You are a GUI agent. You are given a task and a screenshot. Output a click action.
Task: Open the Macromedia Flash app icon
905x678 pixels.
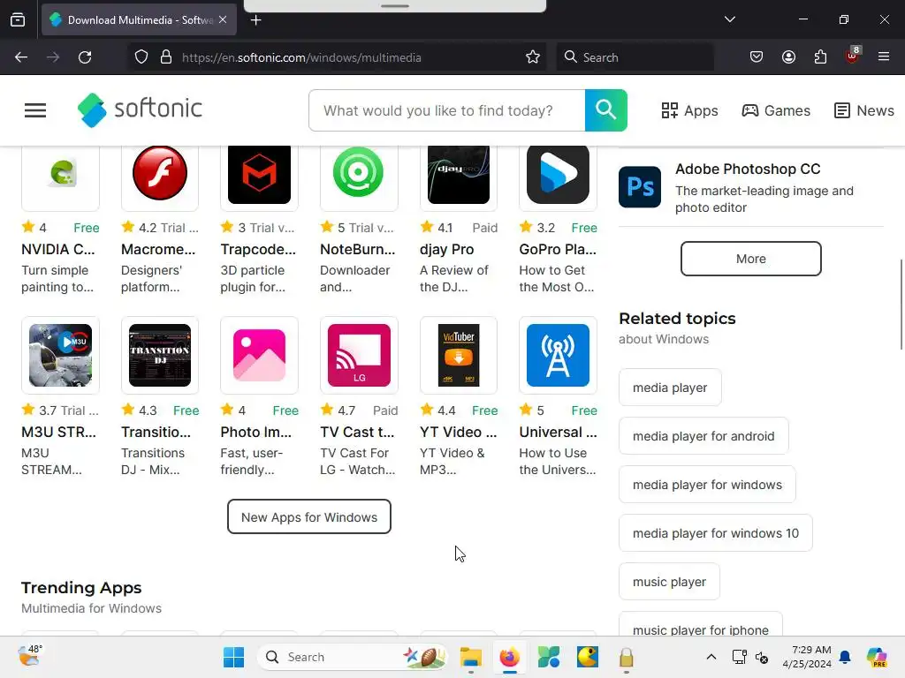(x=160, y=175)
